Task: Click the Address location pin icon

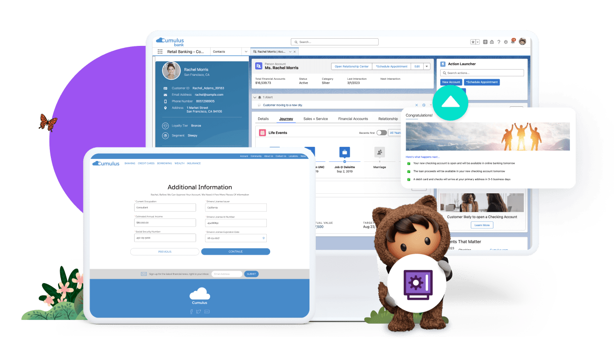Action: 165,108
